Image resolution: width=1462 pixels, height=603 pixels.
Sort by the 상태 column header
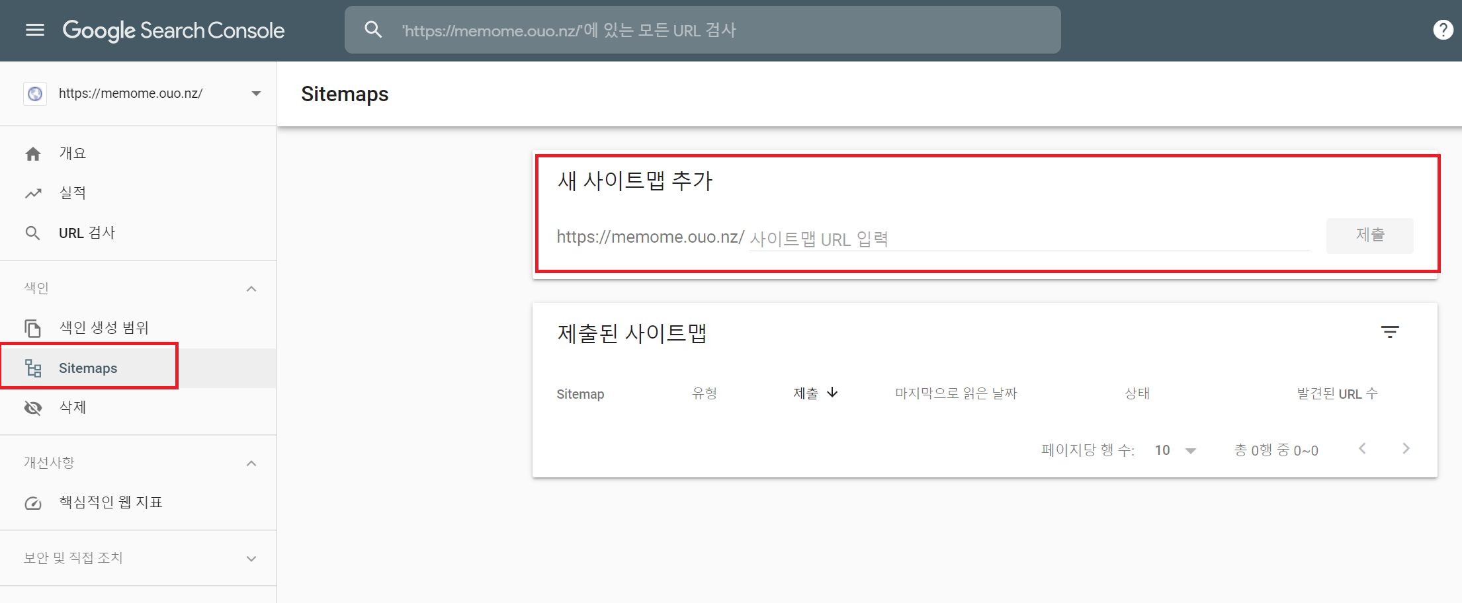pos(1137,393)
